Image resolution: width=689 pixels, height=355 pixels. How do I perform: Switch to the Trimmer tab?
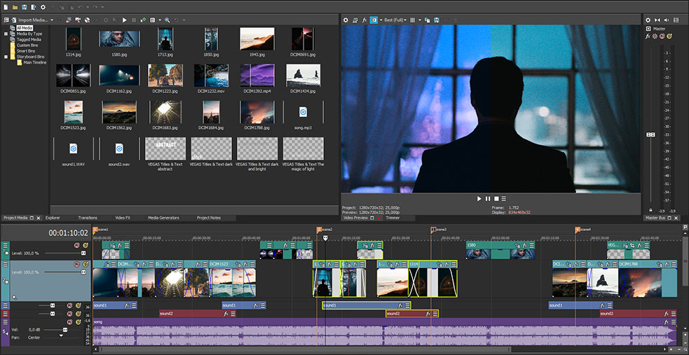(393, 218)
